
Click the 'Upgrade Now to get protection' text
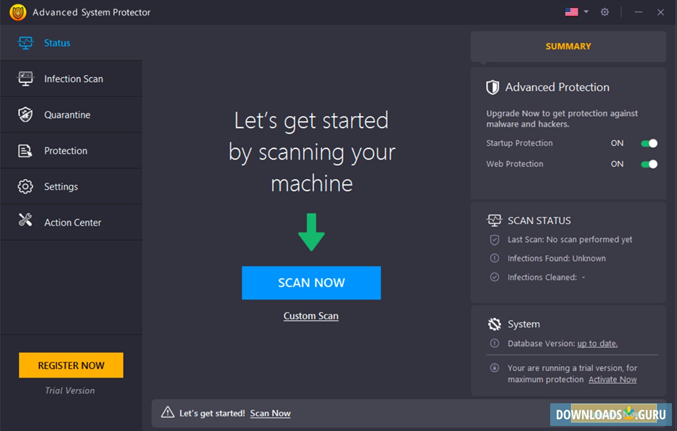562,119
